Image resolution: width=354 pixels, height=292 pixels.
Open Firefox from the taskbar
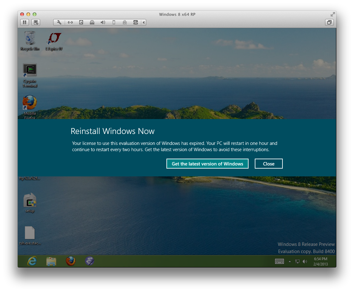click(71, 261)
